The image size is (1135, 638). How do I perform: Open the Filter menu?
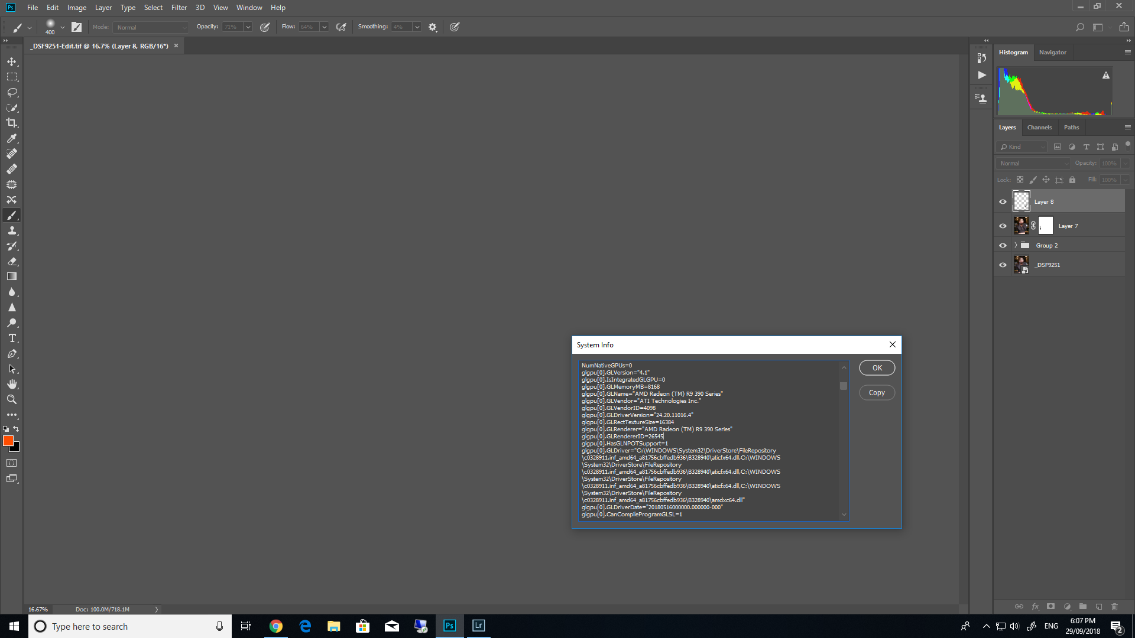tap(179, 8)
